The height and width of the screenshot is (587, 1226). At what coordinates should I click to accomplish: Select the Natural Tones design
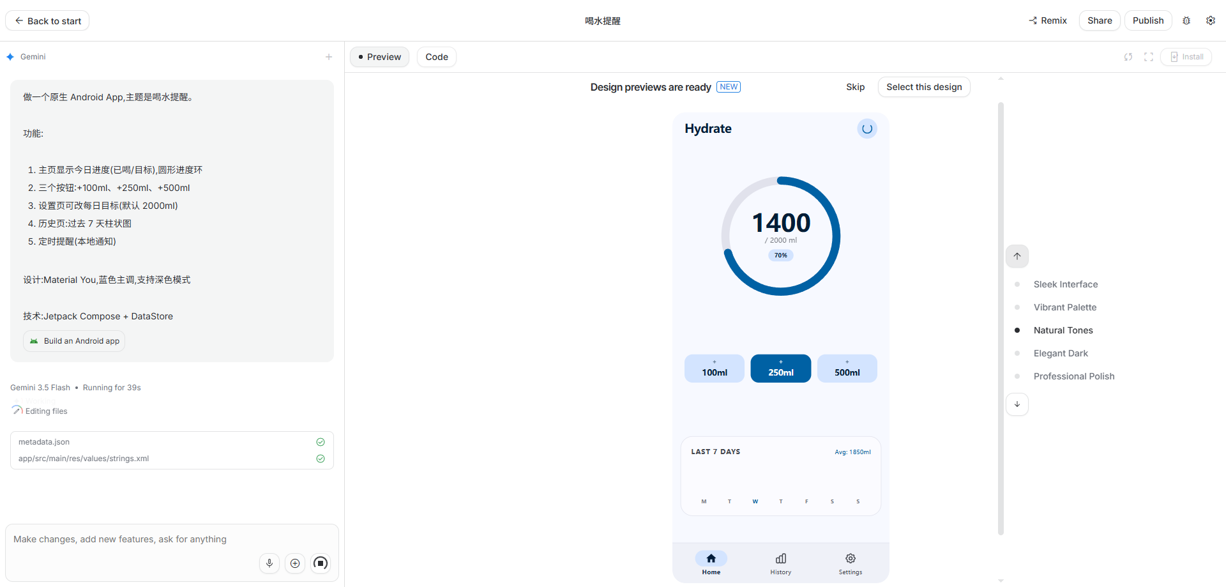pos(1063,330)
